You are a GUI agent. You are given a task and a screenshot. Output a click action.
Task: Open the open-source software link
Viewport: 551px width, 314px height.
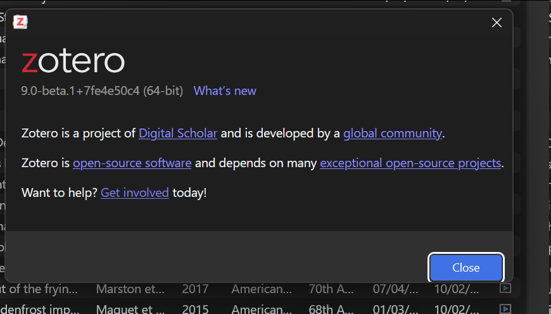(x=132, y=163)
